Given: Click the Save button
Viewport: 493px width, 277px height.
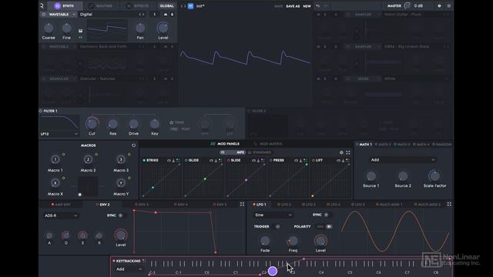Looking at the screenshot, I should [x=278, y=6].
